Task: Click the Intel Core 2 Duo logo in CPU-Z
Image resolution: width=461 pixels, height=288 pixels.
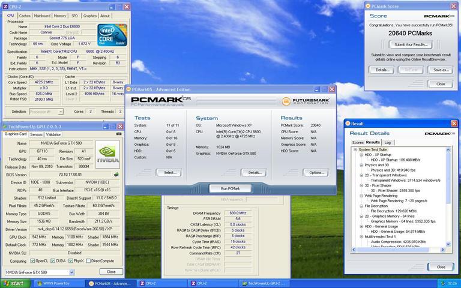Action: [112, 35]
